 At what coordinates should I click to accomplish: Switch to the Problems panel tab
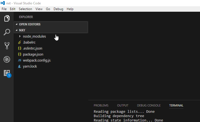coord(101,105)
